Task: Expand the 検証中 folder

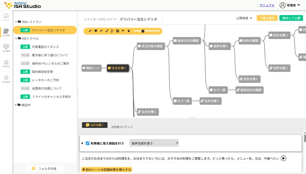Action: point(16,105)
